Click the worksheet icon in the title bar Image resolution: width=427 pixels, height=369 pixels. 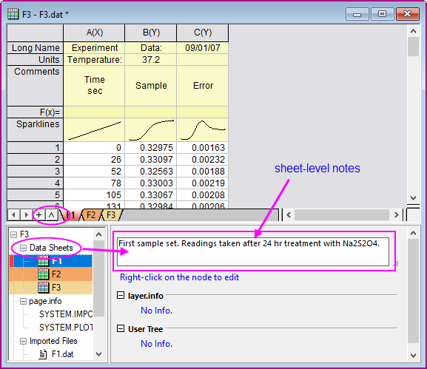[13, 14]
